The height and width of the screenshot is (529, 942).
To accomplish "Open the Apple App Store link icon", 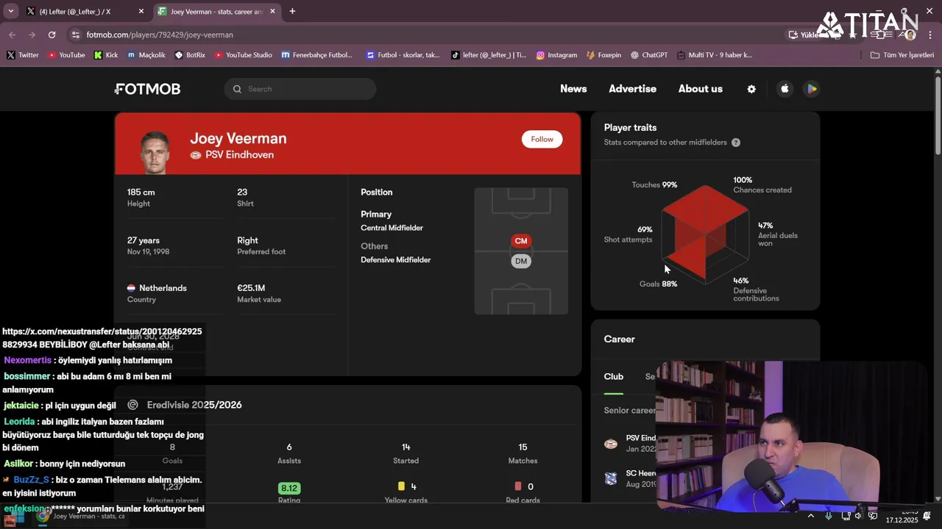I will pos(785,89).
